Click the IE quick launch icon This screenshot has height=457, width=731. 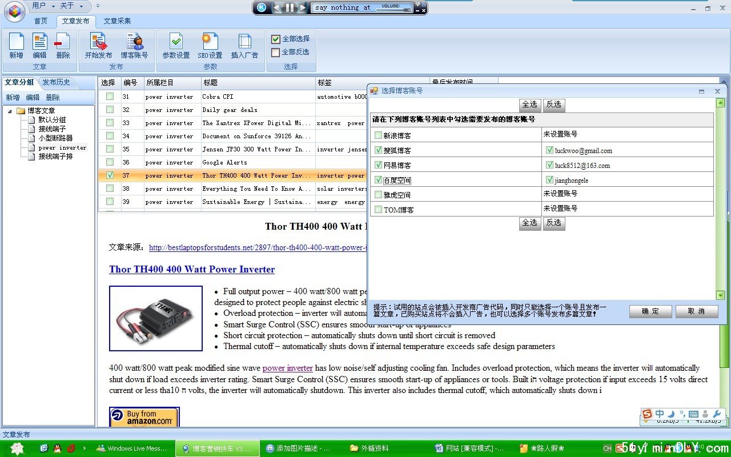click(x=44, y=448)
